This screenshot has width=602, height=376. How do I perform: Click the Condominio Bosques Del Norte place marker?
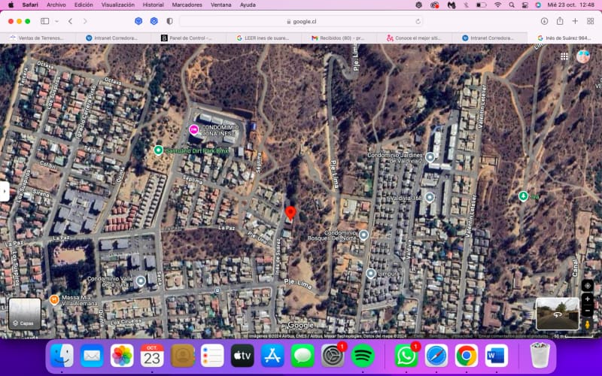point(363,235)
